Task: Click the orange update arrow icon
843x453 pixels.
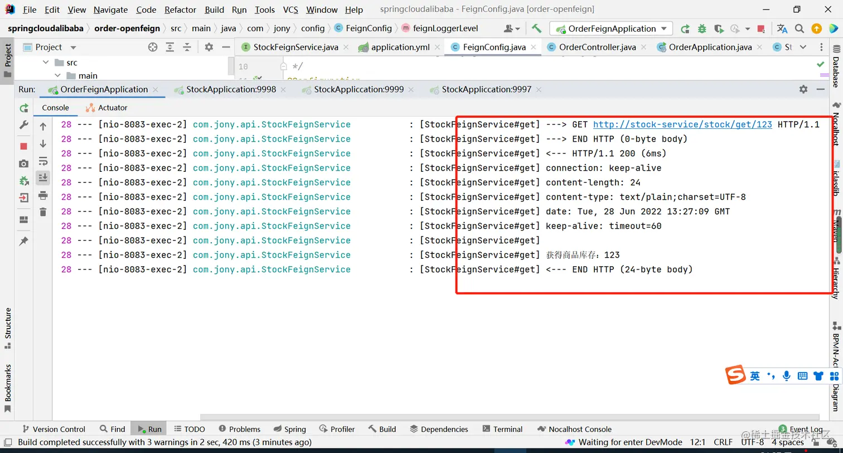Action: tap(817, 28)
